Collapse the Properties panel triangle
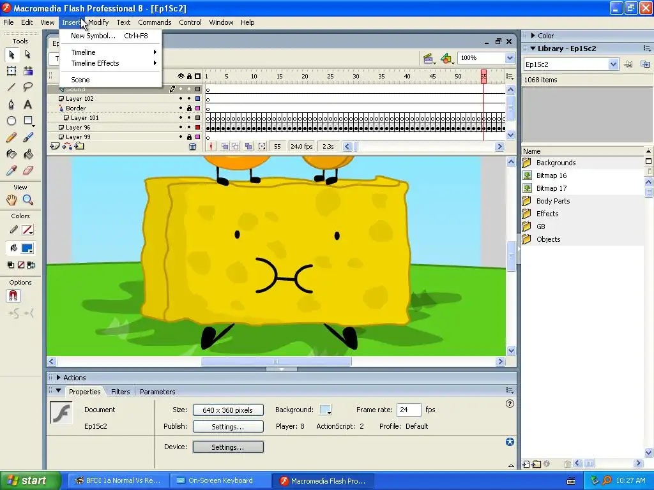 (58, 391)
